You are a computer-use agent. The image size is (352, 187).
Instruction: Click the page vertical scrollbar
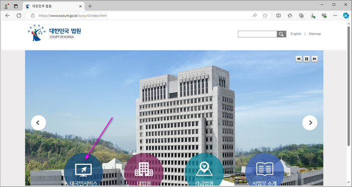tap(348, 85)
